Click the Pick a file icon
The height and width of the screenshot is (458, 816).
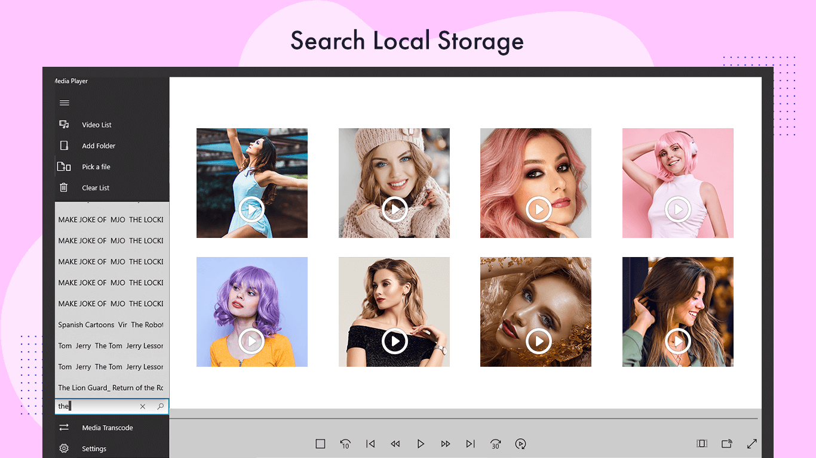click(64, 167)
